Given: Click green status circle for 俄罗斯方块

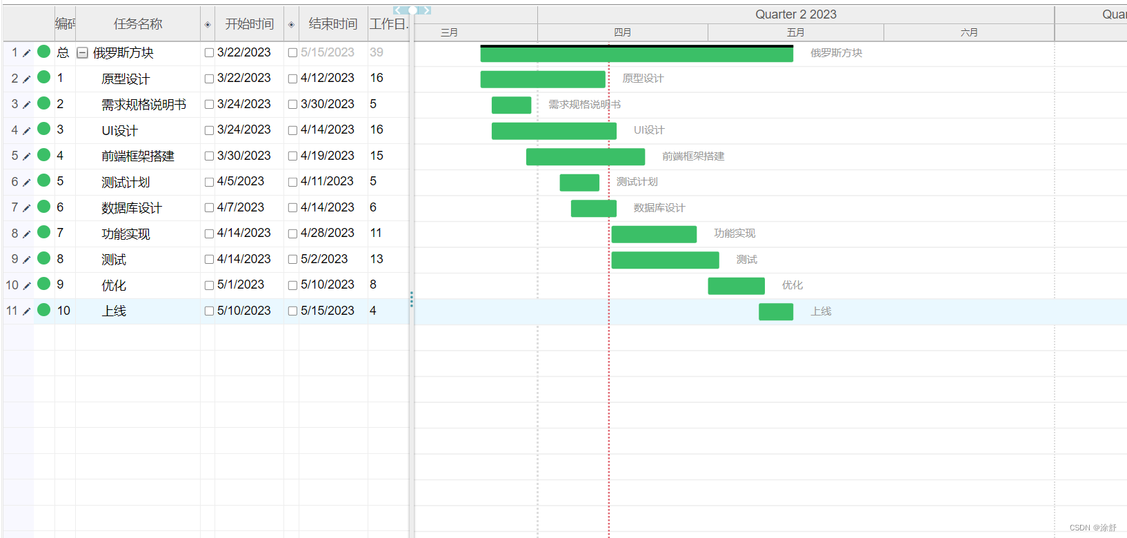Looking at the screenshot, I should pyautogui.click(x=44, y=51).
